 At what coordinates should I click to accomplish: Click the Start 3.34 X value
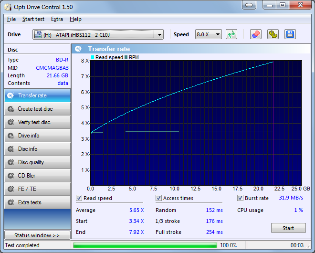coord(136,221)
